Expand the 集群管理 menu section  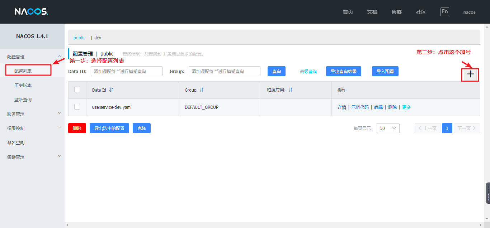[60, 156]
